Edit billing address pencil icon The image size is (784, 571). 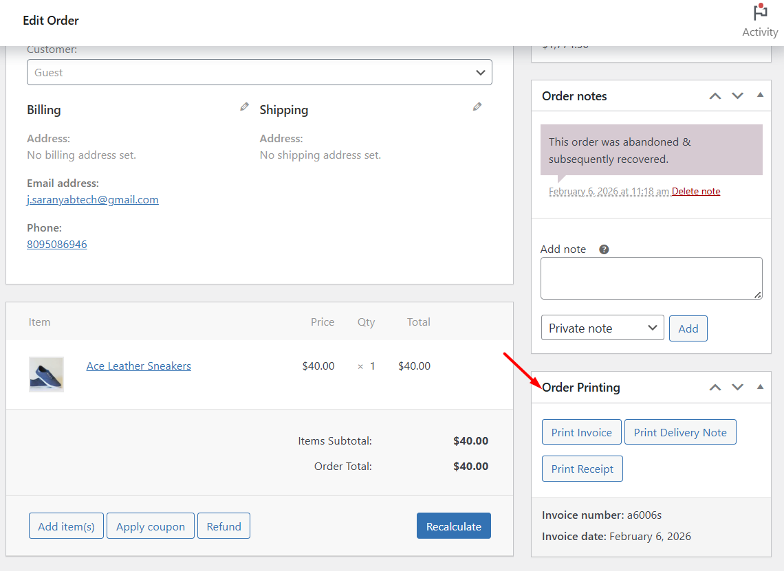244,107
